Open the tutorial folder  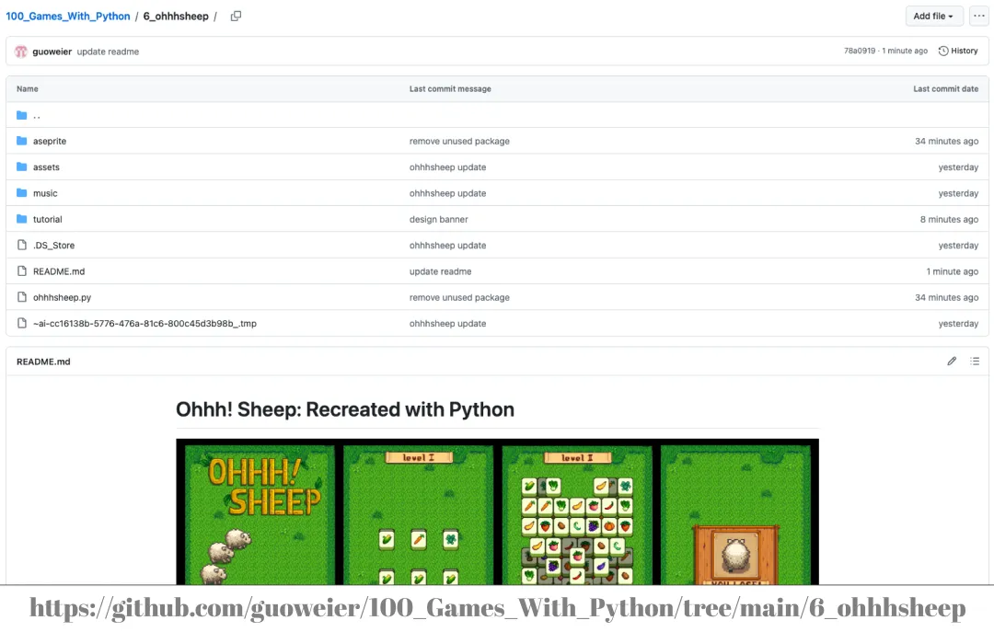[x=48, y=219]
